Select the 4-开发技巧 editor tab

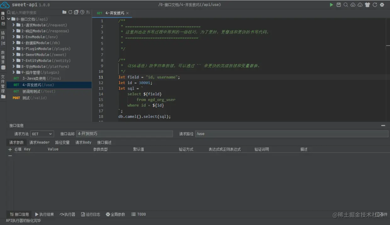(x=112, y=13)
